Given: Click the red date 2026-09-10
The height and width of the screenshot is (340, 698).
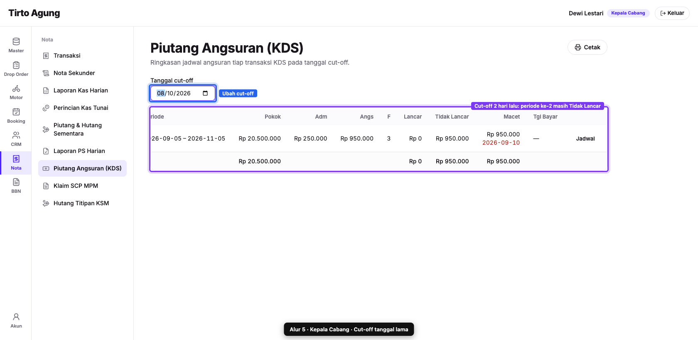Looking at the screenshot, I should click(x=501, y=143).
